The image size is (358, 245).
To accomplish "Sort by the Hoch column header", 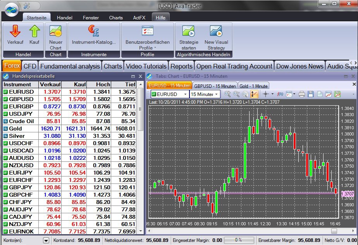I will [x=99, y=85].
